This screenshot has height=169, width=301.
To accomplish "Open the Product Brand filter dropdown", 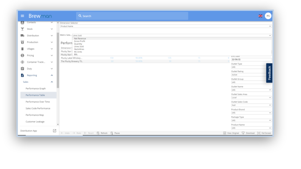I will coord(251,113).
